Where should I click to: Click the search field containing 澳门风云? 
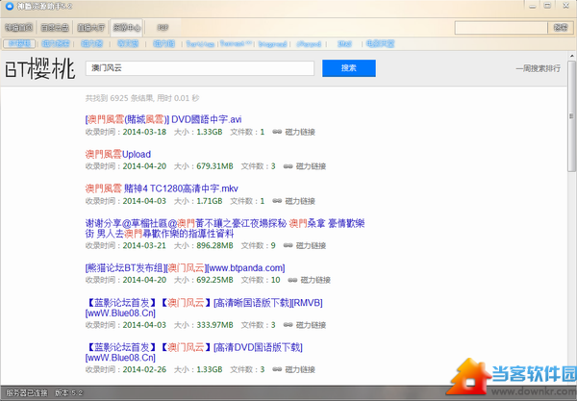[x=200, y=68]
